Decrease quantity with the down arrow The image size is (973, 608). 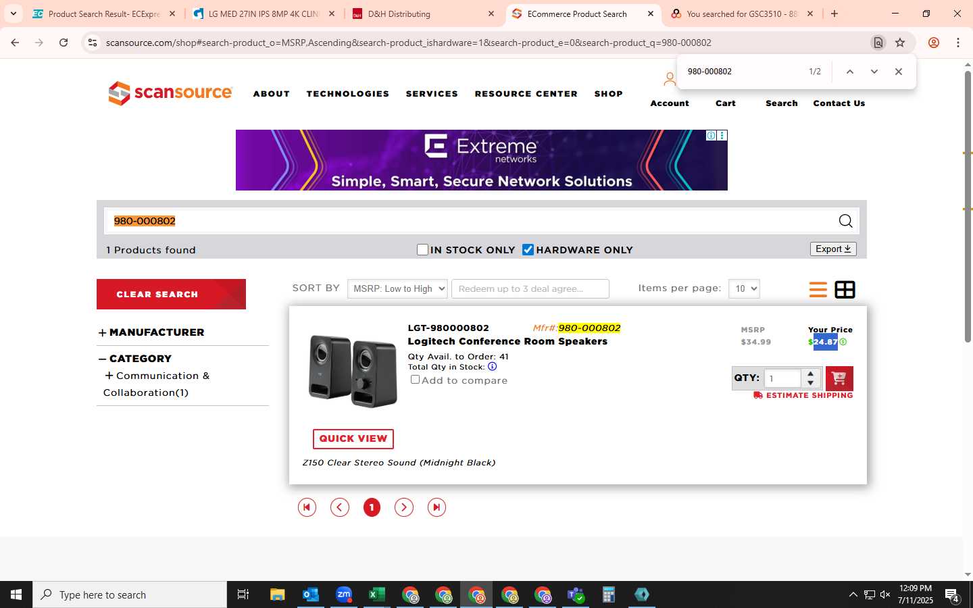coord(810,383)
